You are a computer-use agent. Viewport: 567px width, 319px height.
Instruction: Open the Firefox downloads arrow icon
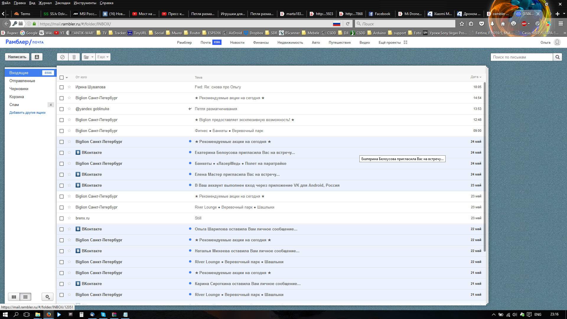[x=492, y=24]
